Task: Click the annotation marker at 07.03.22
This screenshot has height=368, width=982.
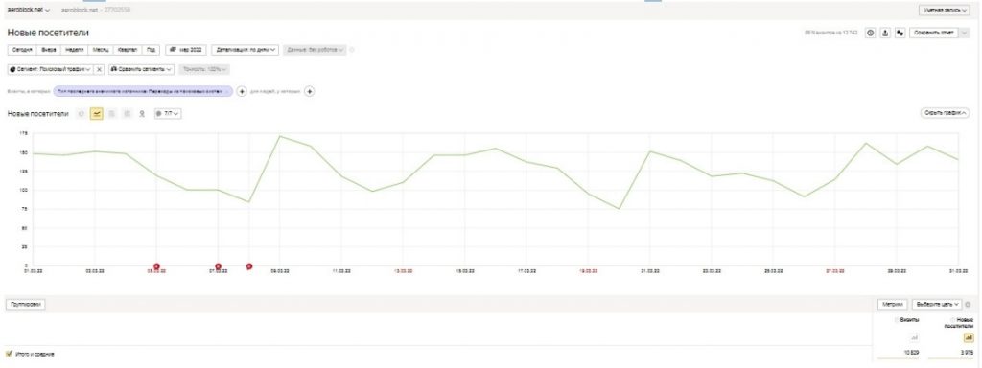Action: (x=218, y=266)
